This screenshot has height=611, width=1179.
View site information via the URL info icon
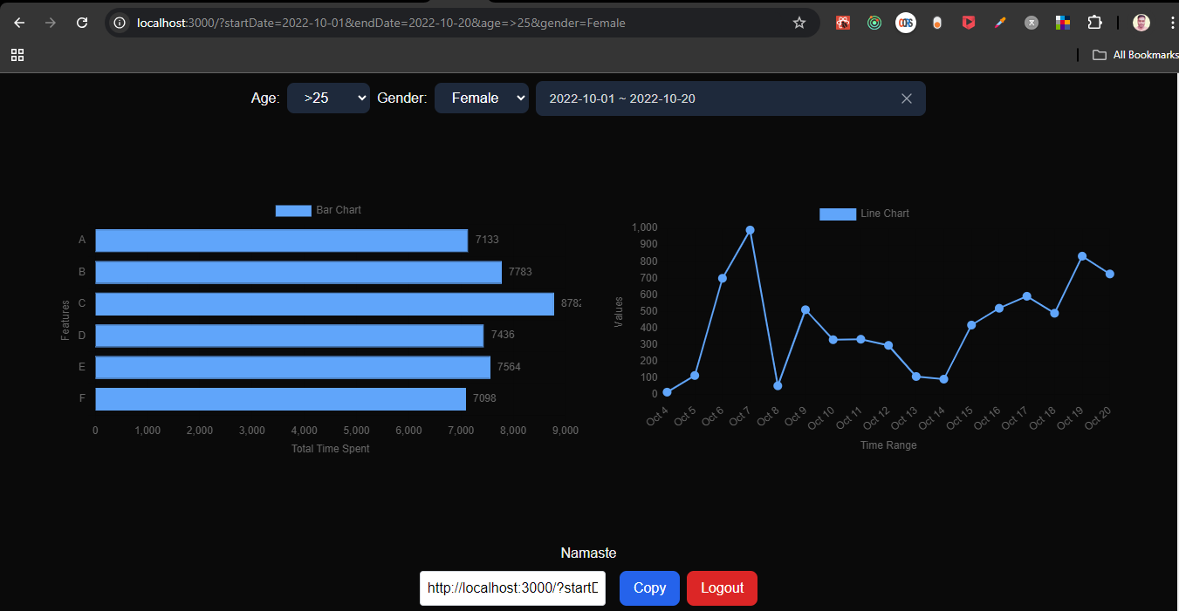pos(119,23)
